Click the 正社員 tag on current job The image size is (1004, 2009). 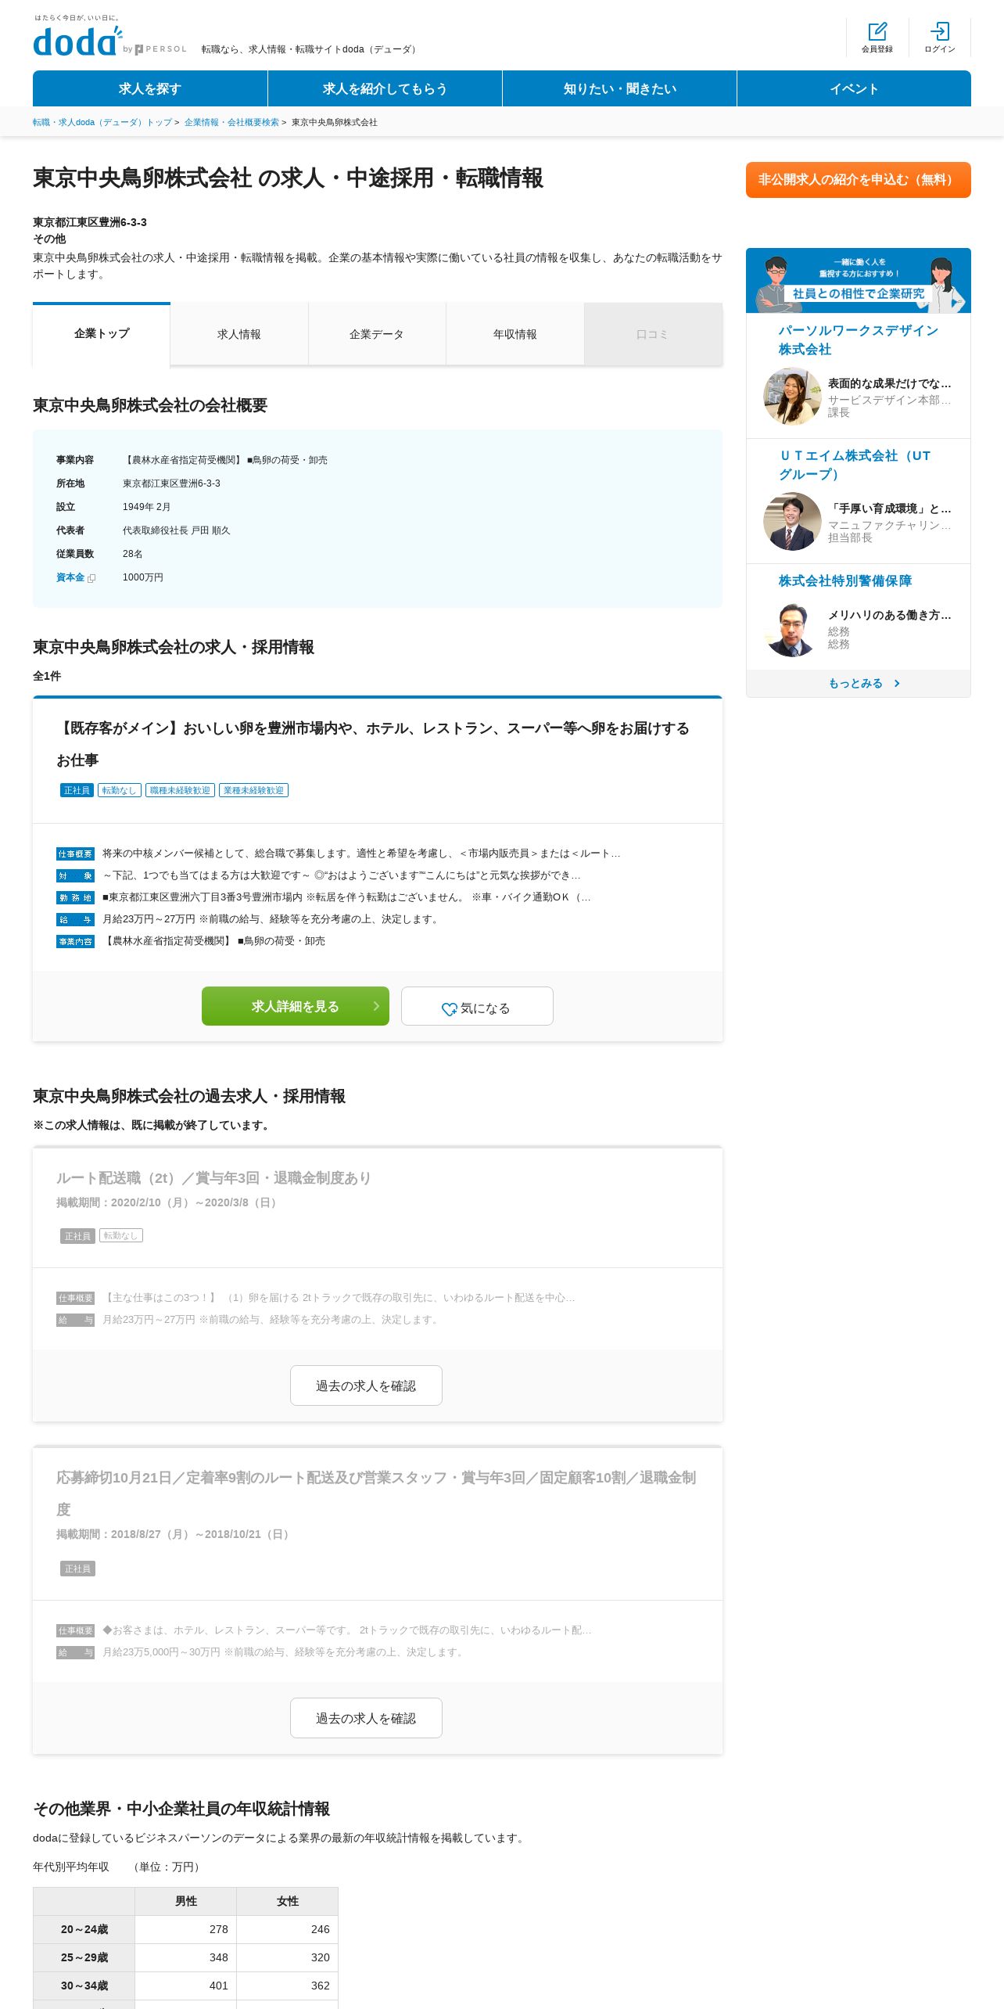[77, 790]
